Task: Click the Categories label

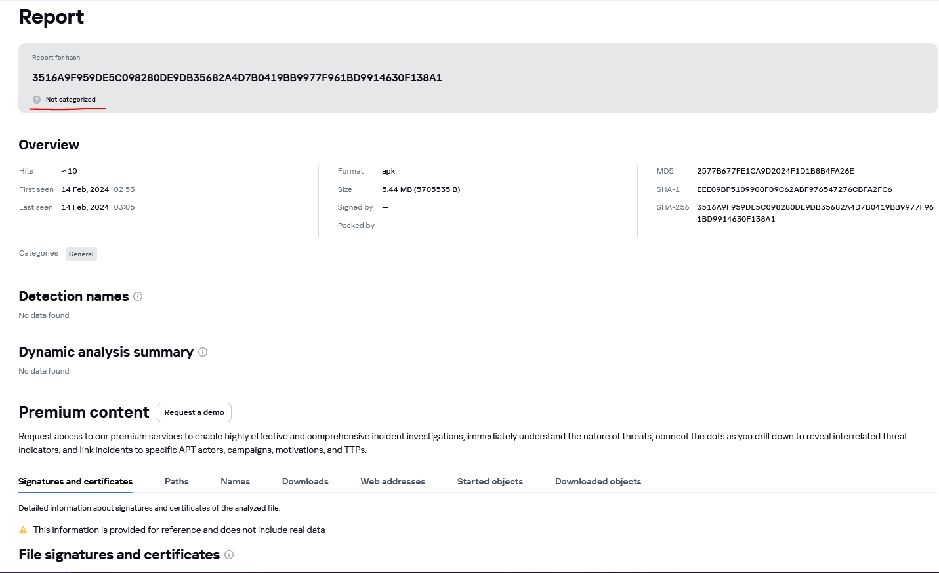Action: [x=39, y=253]
